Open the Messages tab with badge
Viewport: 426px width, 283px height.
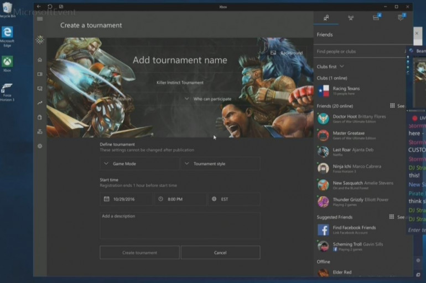[401, 18]
